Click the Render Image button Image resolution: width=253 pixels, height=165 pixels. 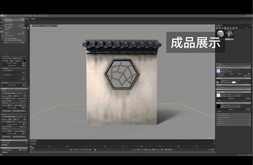[x=6, y=111]
